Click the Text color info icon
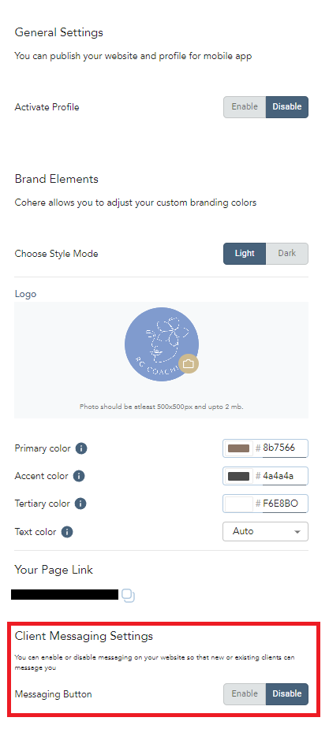Viewport: 329px width, 736px height. pos(67,532)
